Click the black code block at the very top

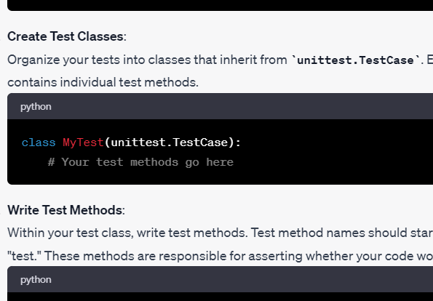(220, 5)
